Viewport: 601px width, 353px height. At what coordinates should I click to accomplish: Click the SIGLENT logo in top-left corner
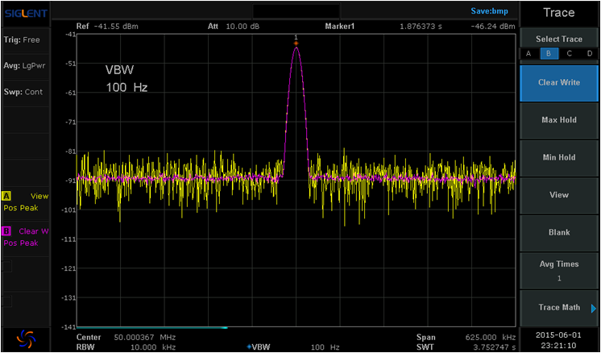coord(26,14)
